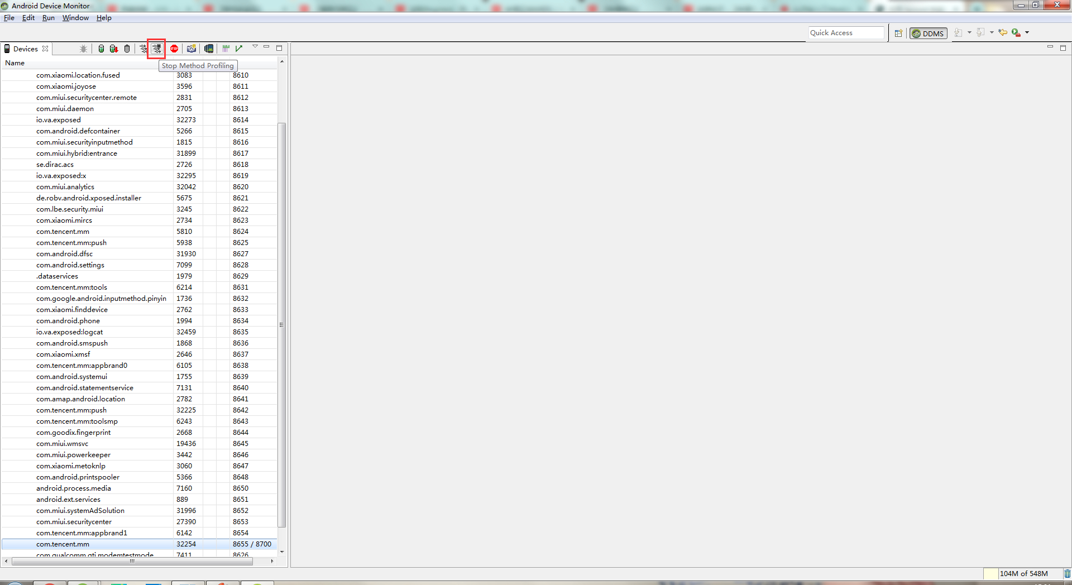Click the Dump HPROF file icon
The height and width of the screenshot is (585, 1072).
point(114,49)
